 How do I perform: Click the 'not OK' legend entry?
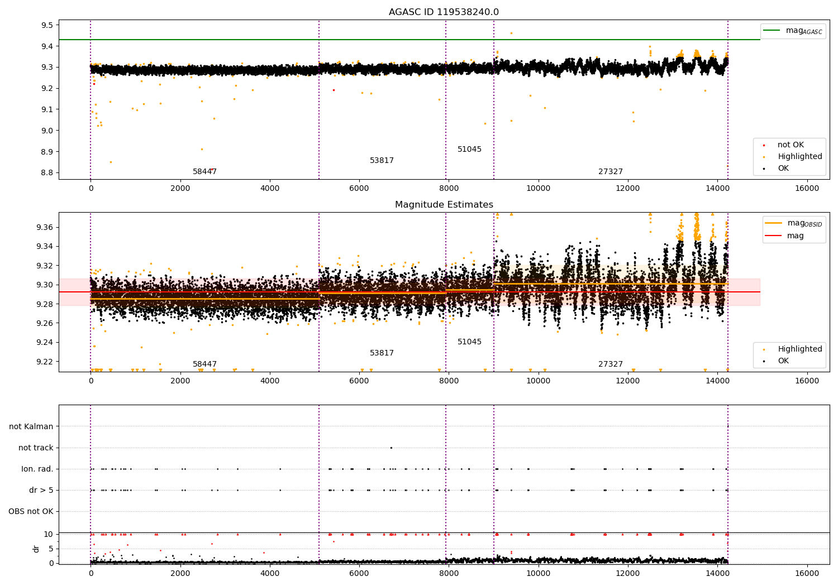791,145
